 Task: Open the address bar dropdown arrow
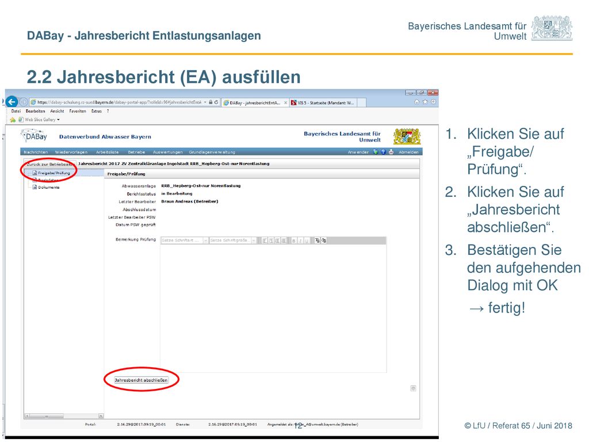point(205,102)
